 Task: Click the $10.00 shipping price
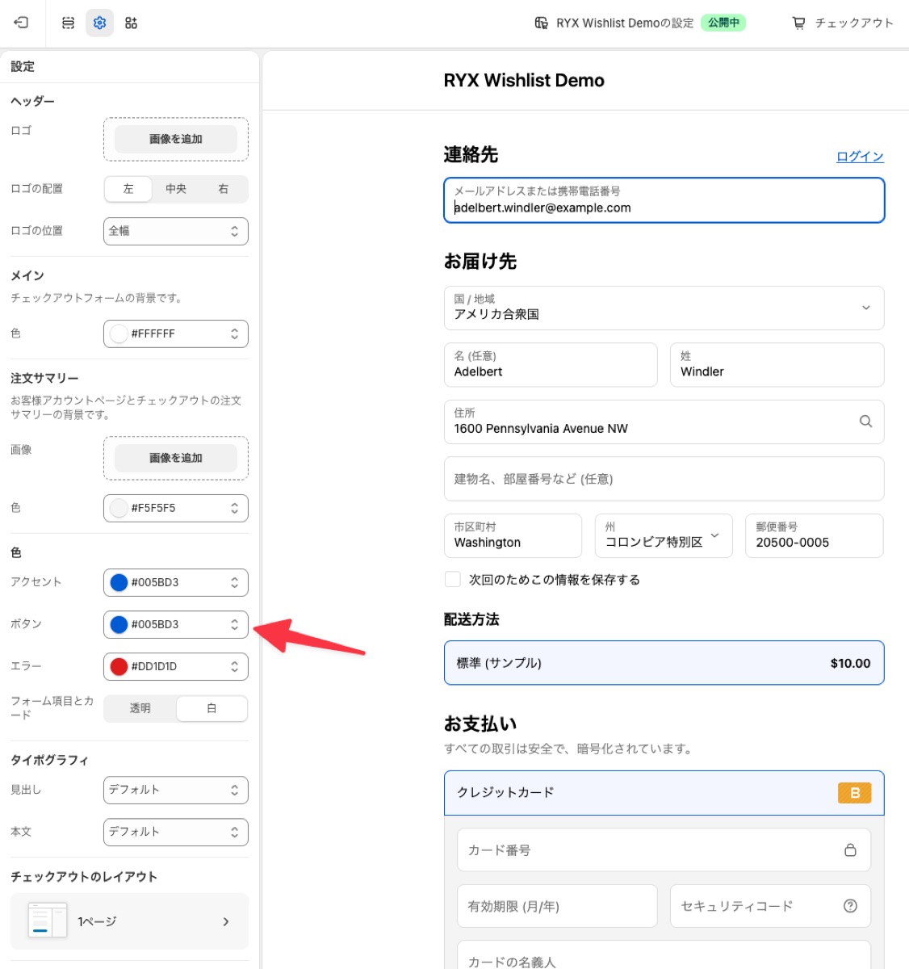(x=850, y=663)
